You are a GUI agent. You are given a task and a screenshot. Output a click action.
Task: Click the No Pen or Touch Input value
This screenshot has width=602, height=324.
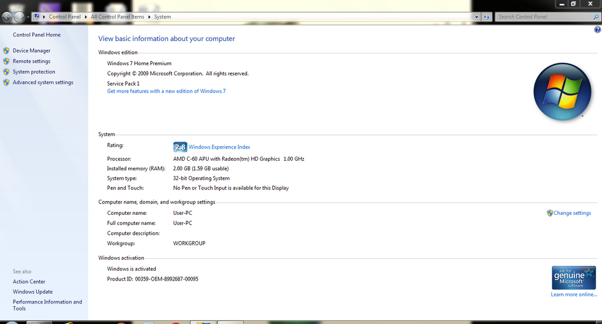(x=230, y=188)
